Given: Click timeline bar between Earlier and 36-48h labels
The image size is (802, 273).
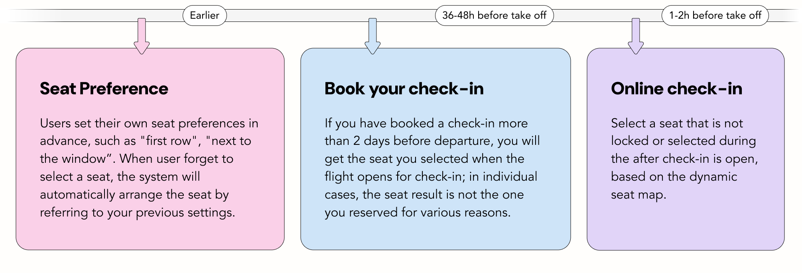Looking at the screenshot, I should pyautogui.click(x=331, y=16).
